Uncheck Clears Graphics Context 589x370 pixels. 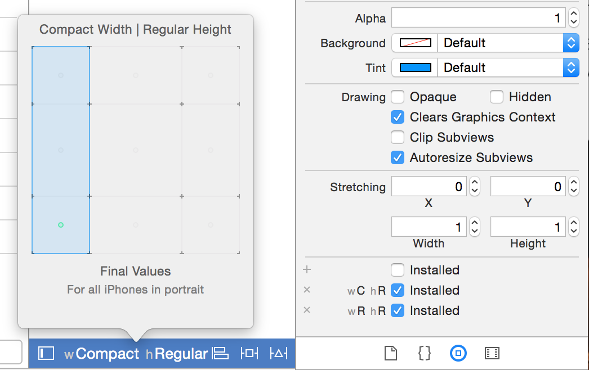[x=398, y=117]
